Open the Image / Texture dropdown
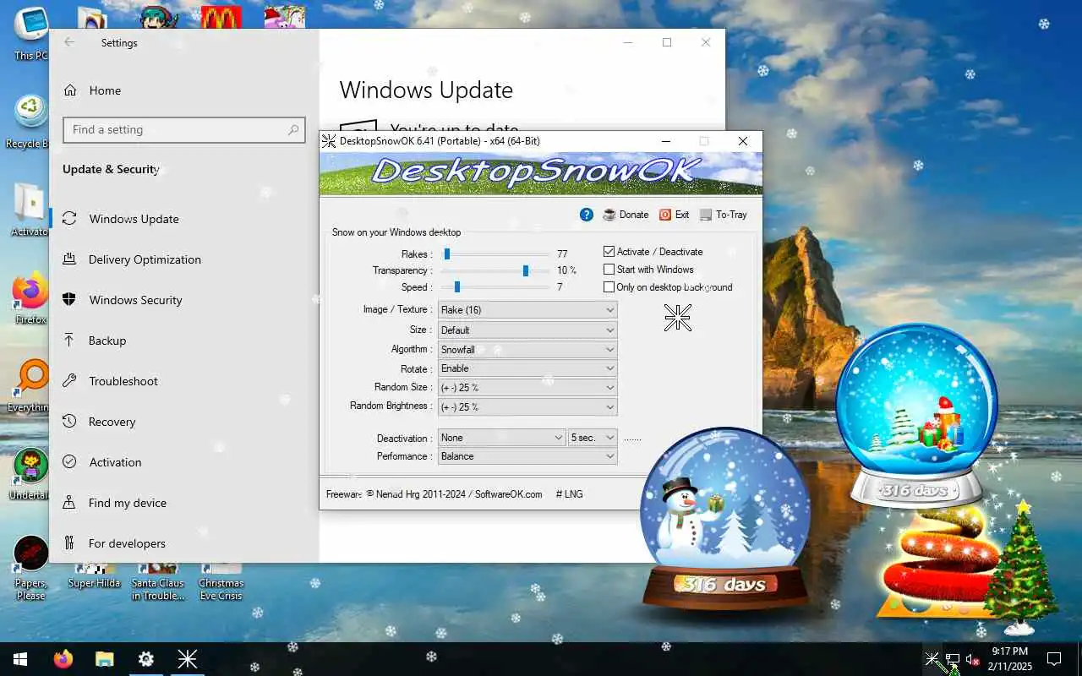The image size is (1082, 676). click(527, 310)
